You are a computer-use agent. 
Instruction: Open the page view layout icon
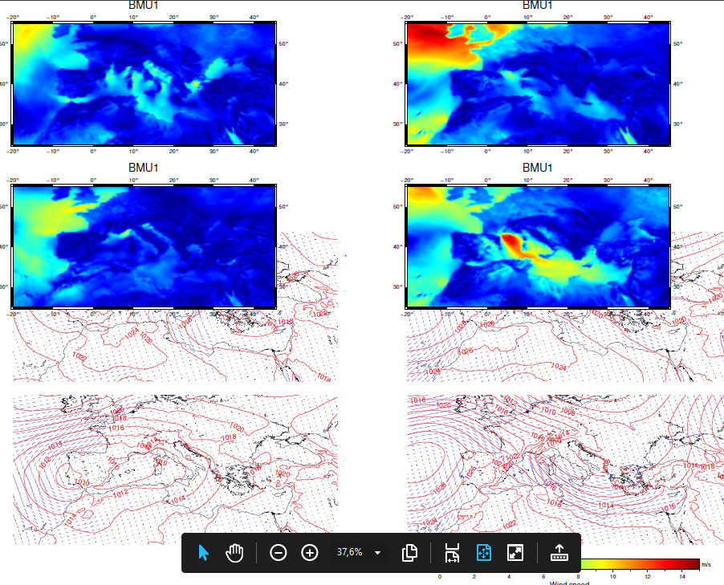(x=410, y=553)
